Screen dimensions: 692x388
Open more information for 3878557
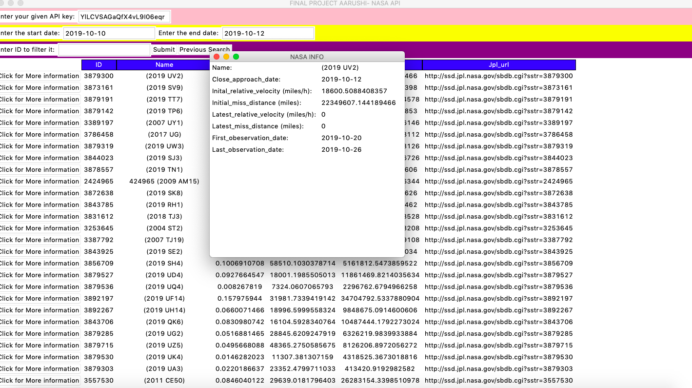(x=39, y=170)
